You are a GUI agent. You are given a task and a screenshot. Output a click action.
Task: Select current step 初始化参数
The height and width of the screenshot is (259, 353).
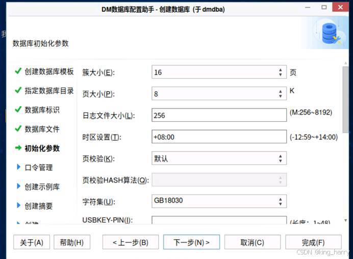(42, 148)
